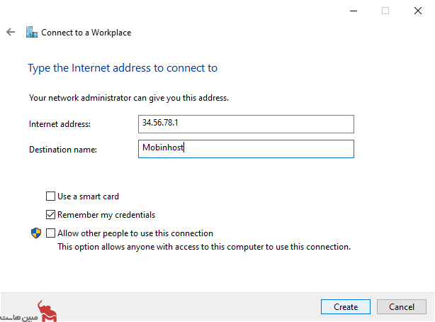Viewport: 435px width, 322px height.
Task: Close the wizard with the X icon
Action: point(418,11)
